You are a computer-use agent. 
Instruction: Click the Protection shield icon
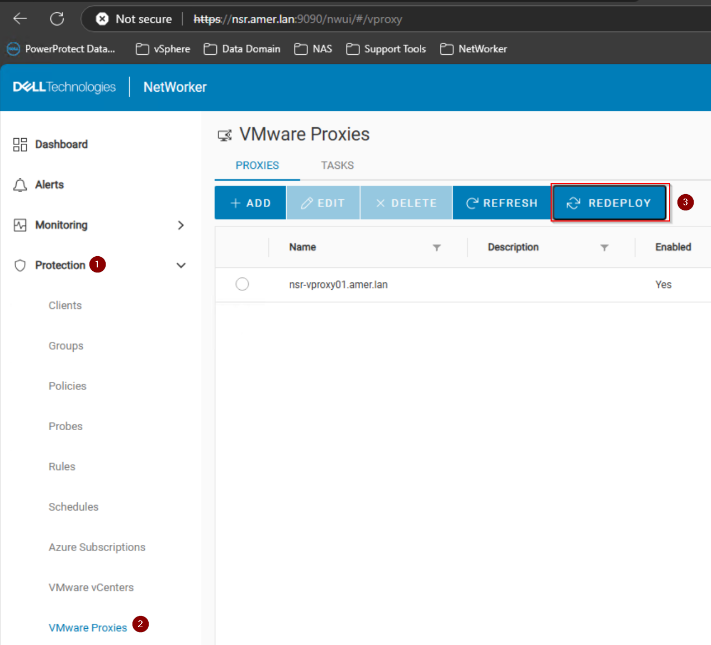20,265
